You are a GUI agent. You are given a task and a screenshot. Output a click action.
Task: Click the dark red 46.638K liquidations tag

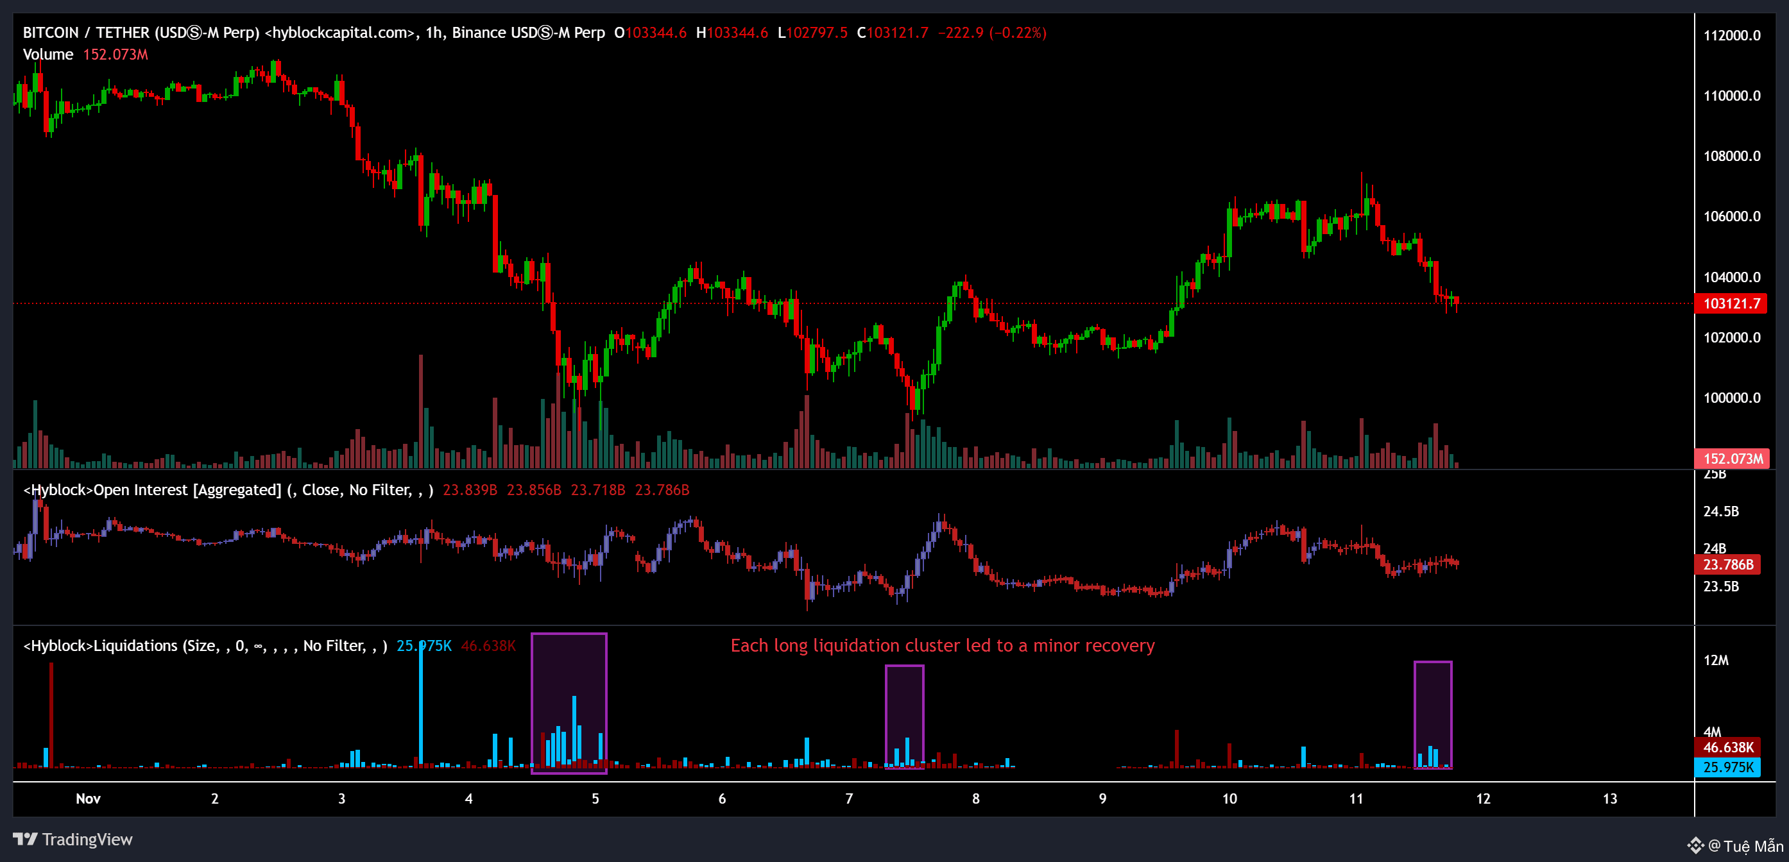[1727, 747]
